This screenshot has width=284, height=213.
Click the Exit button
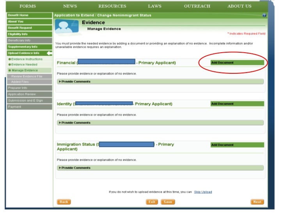coord(152,202)
